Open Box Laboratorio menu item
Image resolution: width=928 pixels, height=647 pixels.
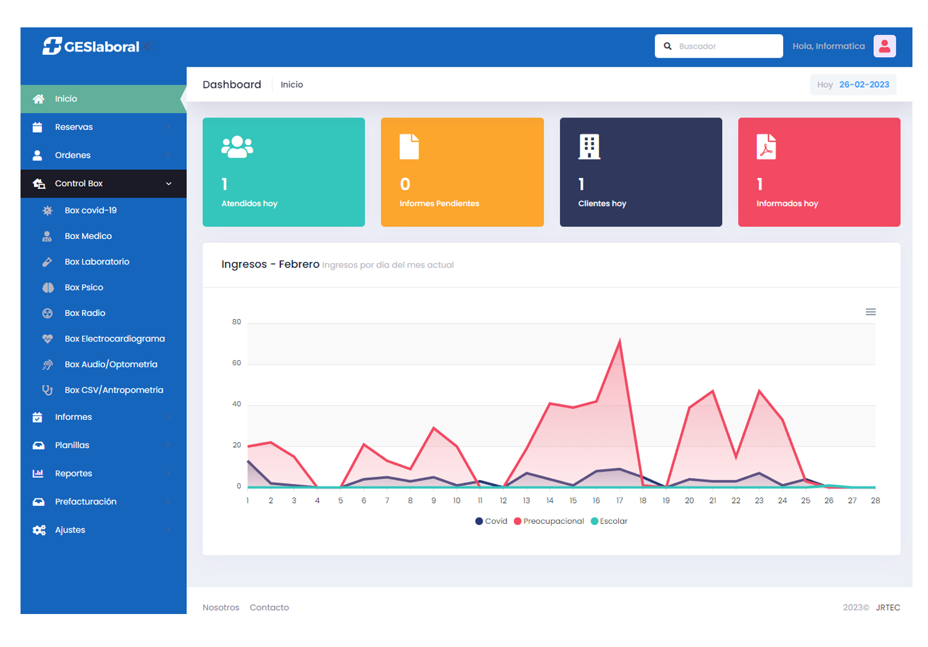pos(97,262)
